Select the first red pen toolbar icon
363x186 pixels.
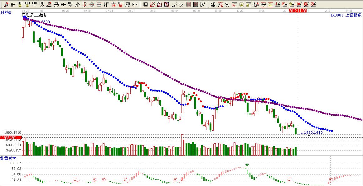[x=6, y=5]
